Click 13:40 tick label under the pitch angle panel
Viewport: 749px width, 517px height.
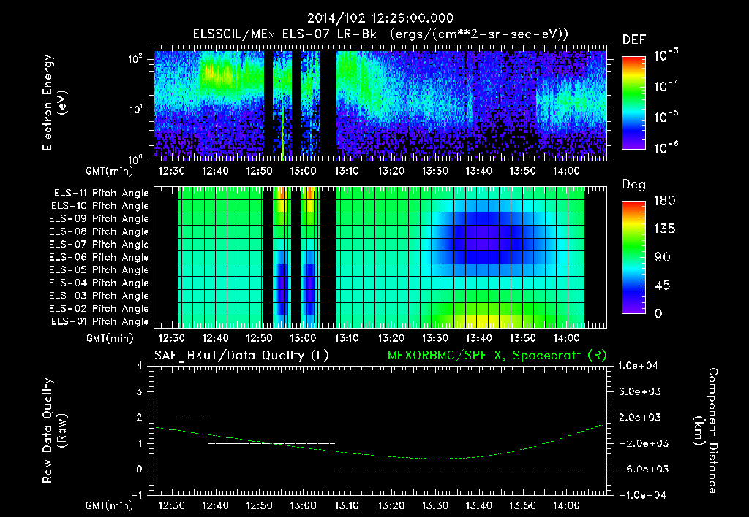point(478,338)
